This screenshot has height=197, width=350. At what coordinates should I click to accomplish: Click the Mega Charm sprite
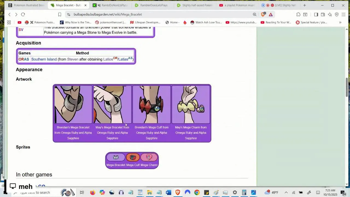149,157
